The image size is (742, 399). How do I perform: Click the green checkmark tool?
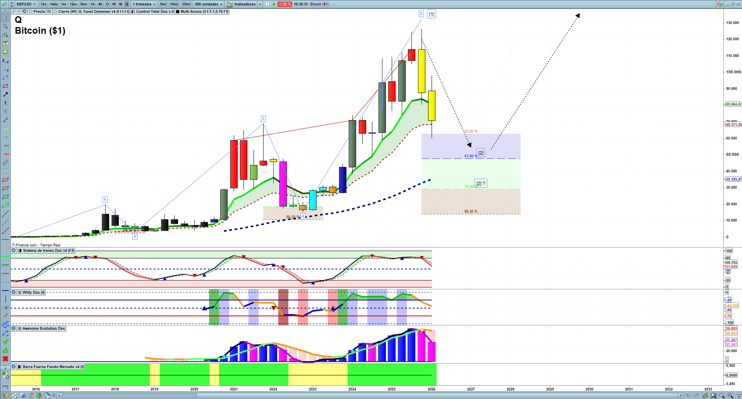(x=5, y=342)
